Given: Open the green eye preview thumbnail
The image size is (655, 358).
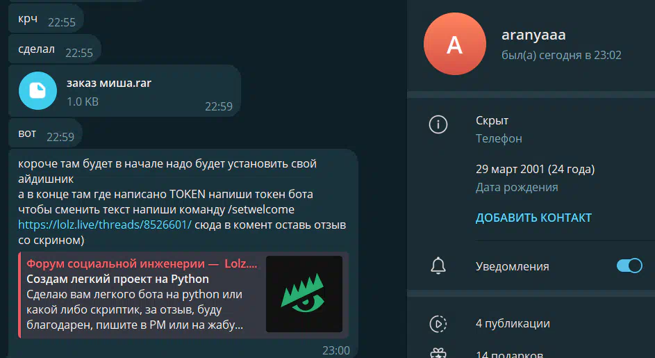Looking at the screenshot, I should [304, 294].
